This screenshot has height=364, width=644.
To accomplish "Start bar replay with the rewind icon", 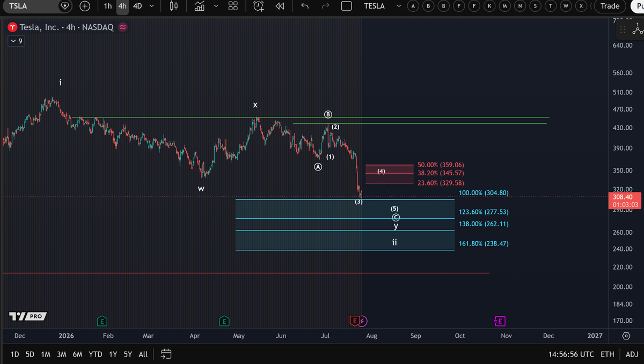I will (280, 6).
